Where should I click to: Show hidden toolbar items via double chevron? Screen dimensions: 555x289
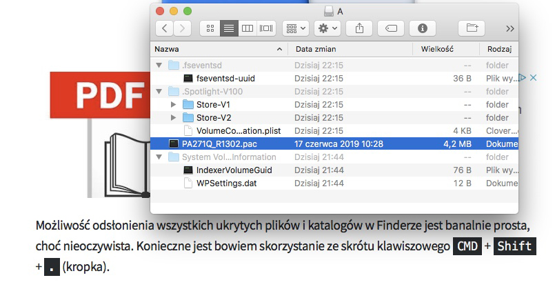pos(509,28)
